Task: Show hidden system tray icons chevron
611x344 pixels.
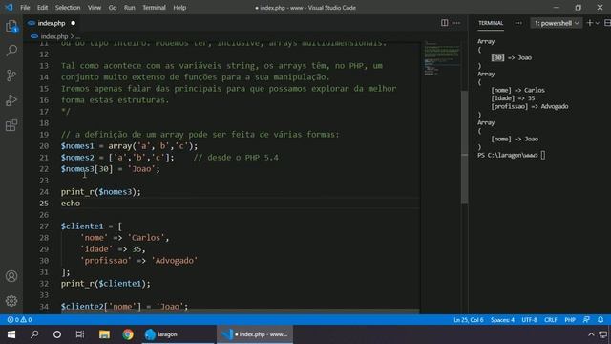Action: click(x=591, y=334)
